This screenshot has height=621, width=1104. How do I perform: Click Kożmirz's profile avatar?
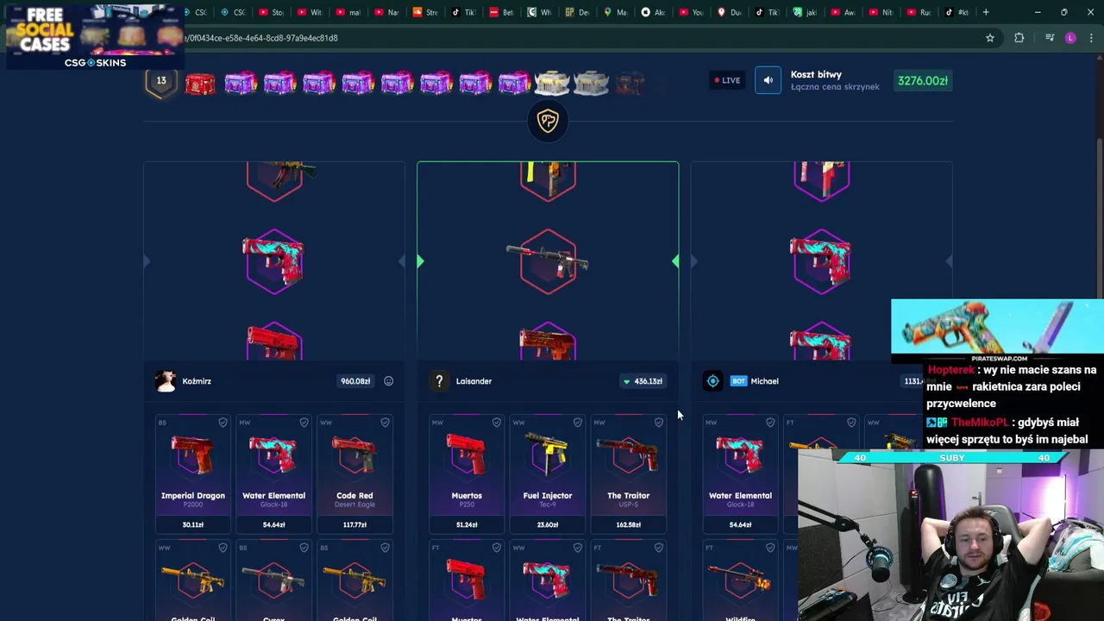(x=166, y=381)
